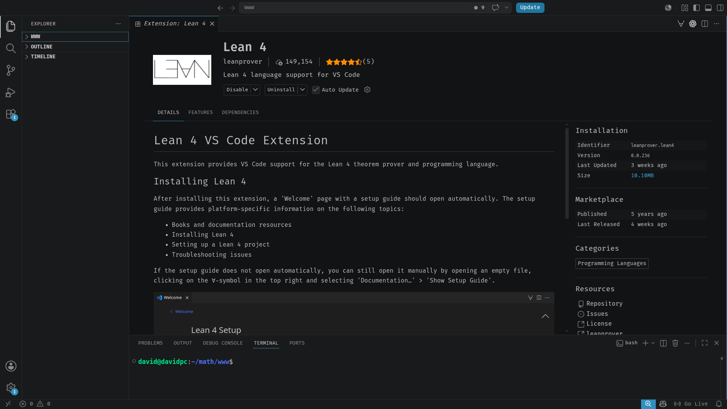Click the www command center search box
This screenshot has height=409, width=727.
[x=354, y=8]
